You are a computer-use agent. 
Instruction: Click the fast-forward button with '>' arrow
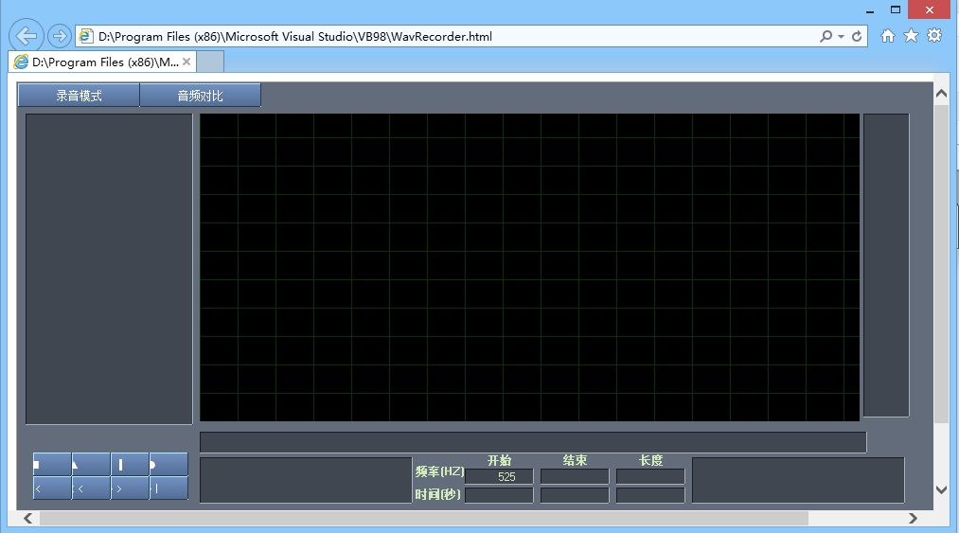130,489
